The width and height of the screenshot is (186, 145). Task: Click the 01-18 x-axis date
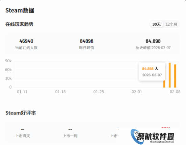[x=61, y=92]
